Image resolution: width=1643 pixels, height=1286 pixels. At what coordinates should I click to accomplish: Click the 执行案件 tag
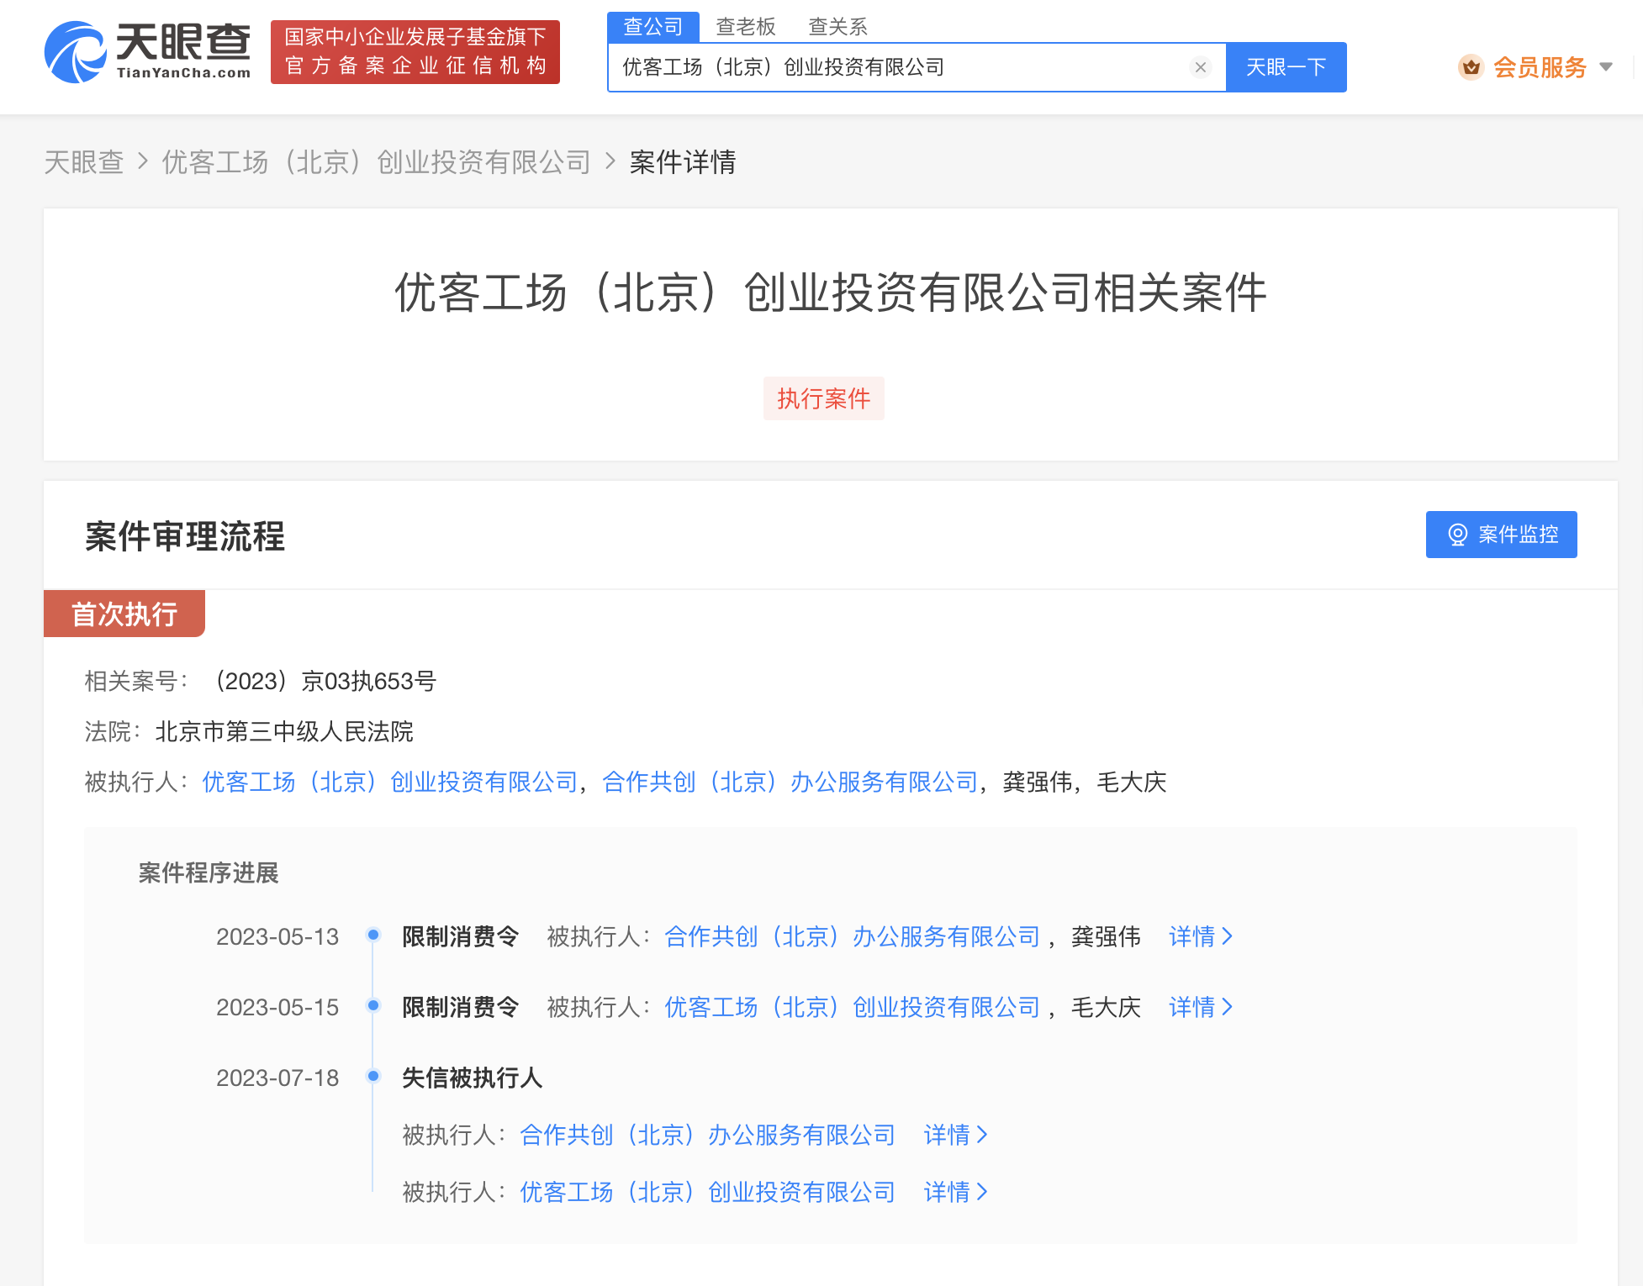823,398
